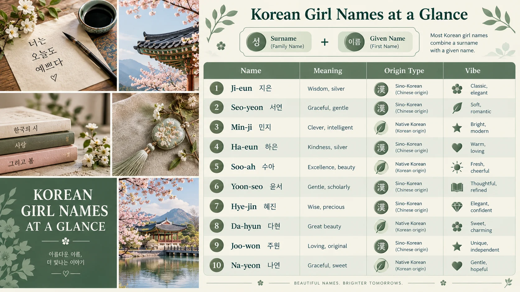Select the Origin Type column header

click(405, 71)
